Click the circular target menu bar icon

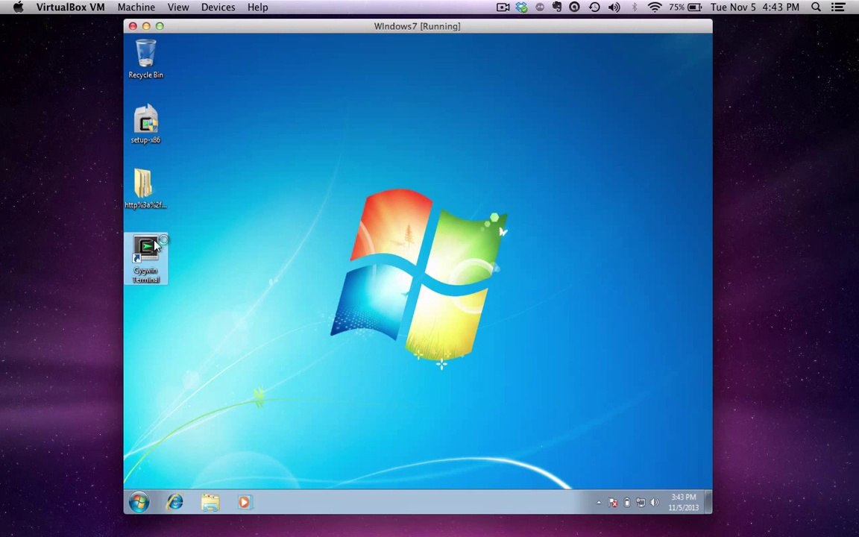point(575,7)
